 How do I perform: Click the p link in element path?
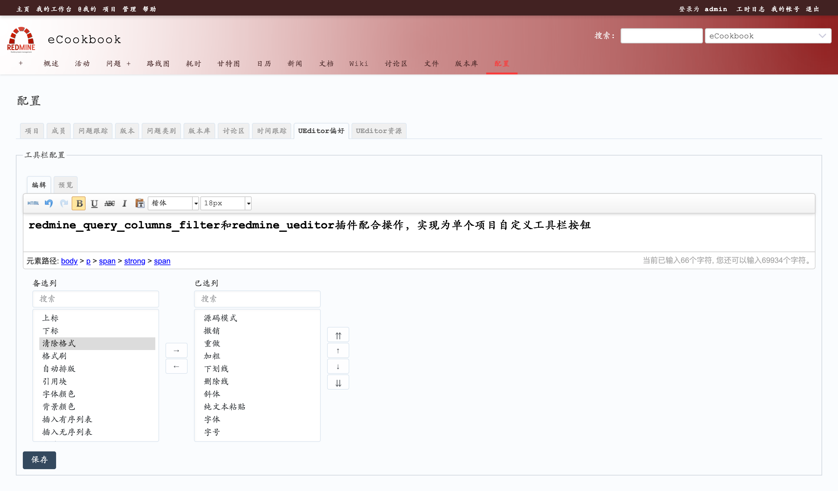(x=88, y=261)
